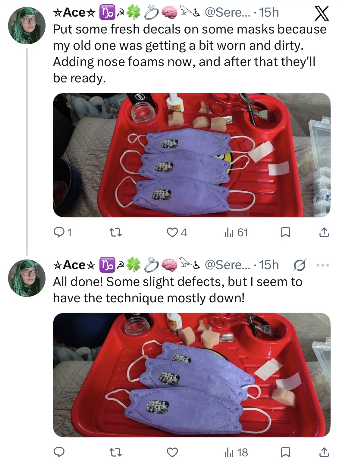Open second photo of finished masks
339x468 pixels.
192,375
